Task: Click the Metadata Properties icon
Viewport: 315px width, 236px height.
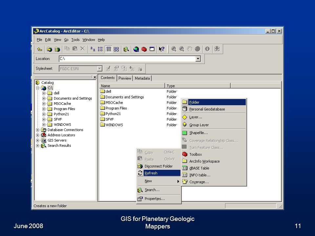Action: [116, 69]
